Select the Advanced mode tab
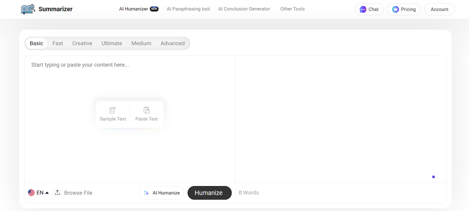469x211 pixels. pyautogui.click(x=172, y=43)
